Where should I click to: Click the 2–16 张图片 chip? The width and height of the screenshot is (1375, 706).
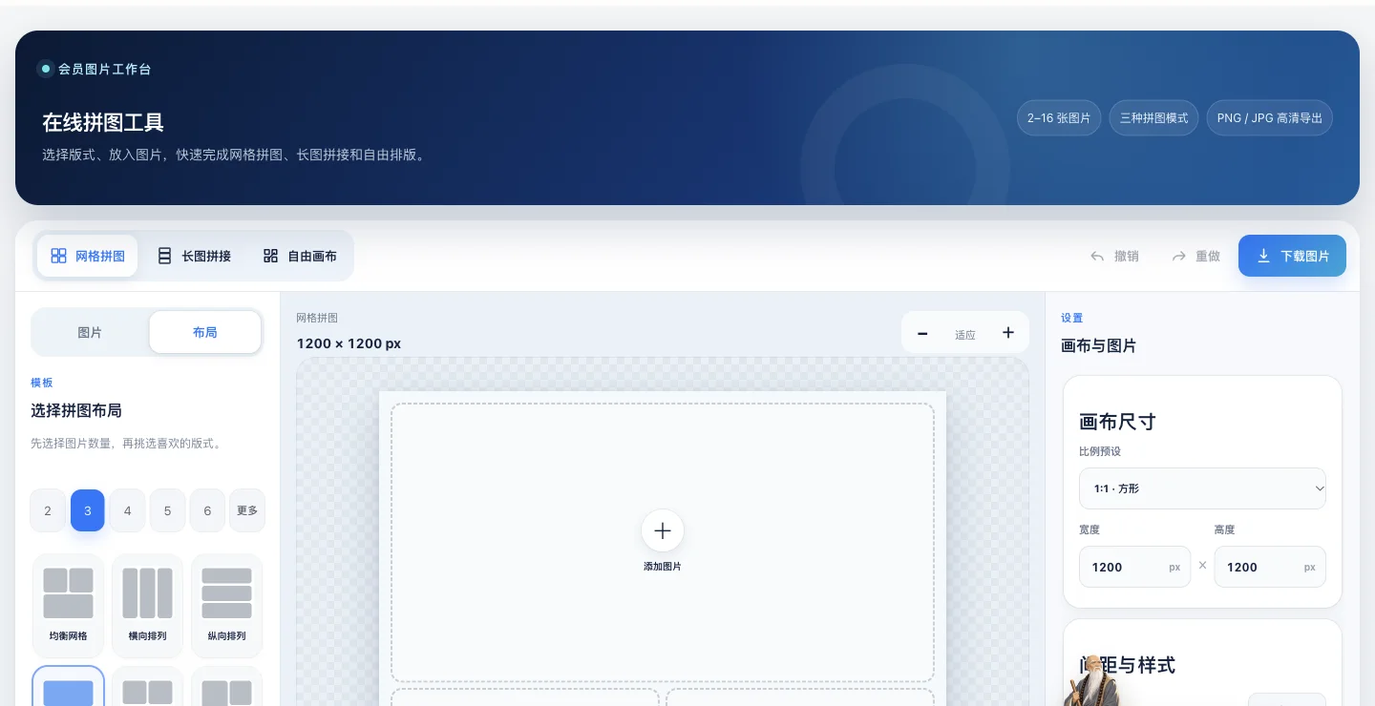pos(1059,118)
